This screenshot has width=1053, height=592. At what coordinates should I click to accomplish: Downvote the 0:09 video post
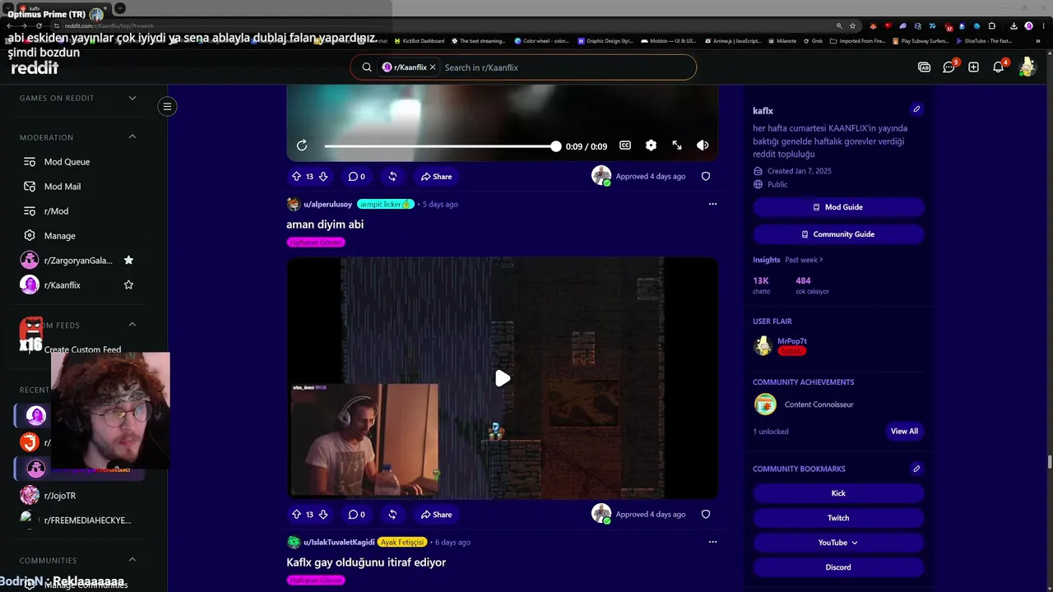pos(323,176)
